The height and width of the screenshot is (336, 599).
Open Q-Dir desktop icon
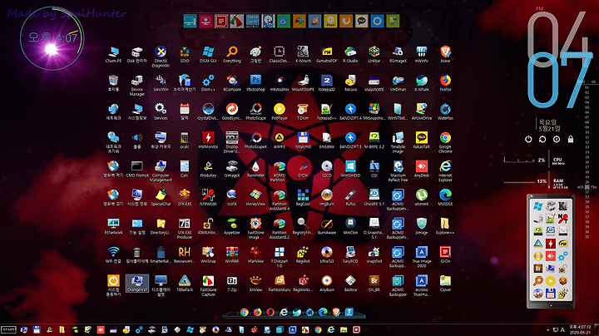tap(445, 254)
